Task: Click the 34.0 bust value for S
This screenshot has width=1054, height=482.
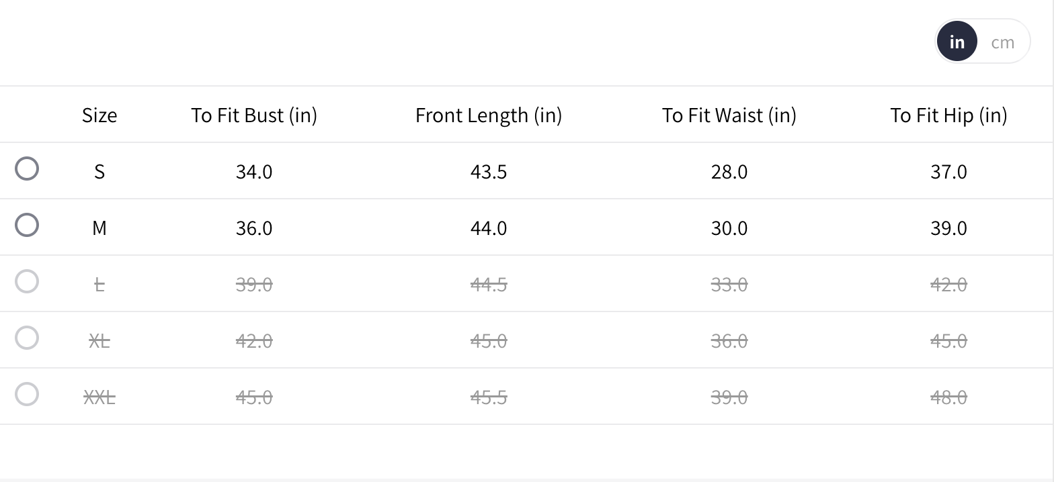Action: coord(254,172)
